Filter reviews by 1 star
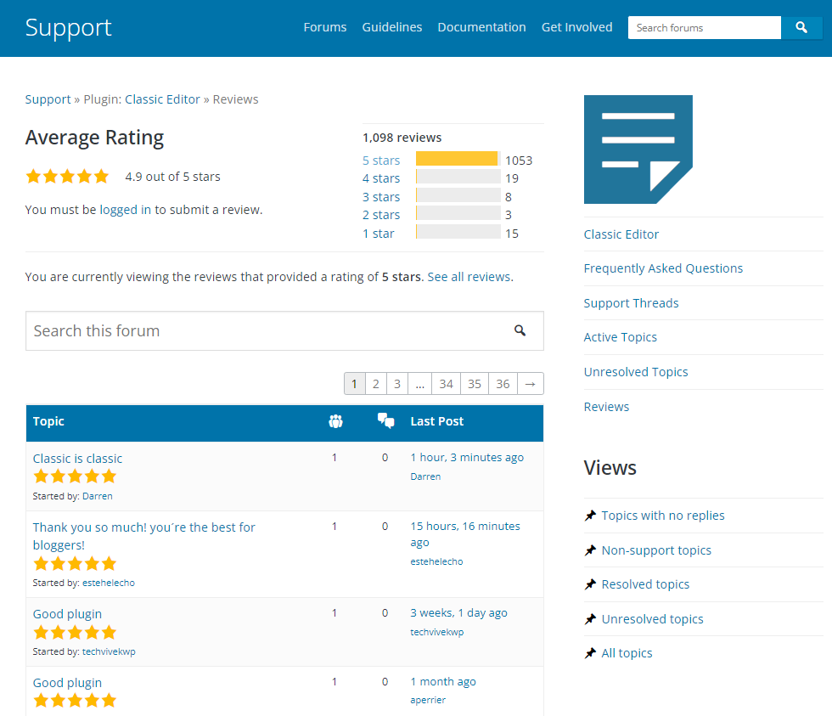832x716 pixels. [x=379, y=234]
